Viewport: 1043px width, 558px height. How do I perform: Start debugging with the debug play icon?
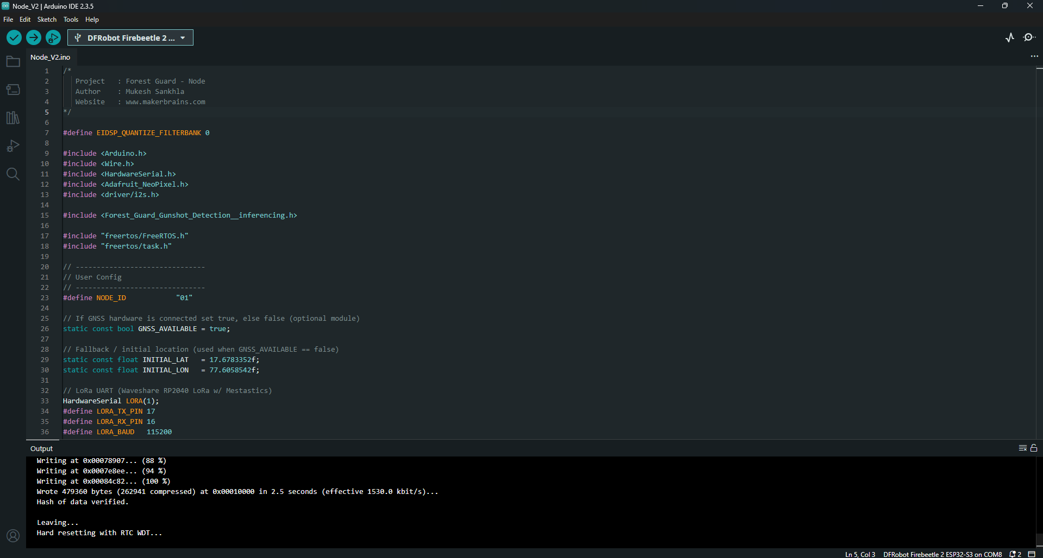pyautogui.click(x=53, y=37)
